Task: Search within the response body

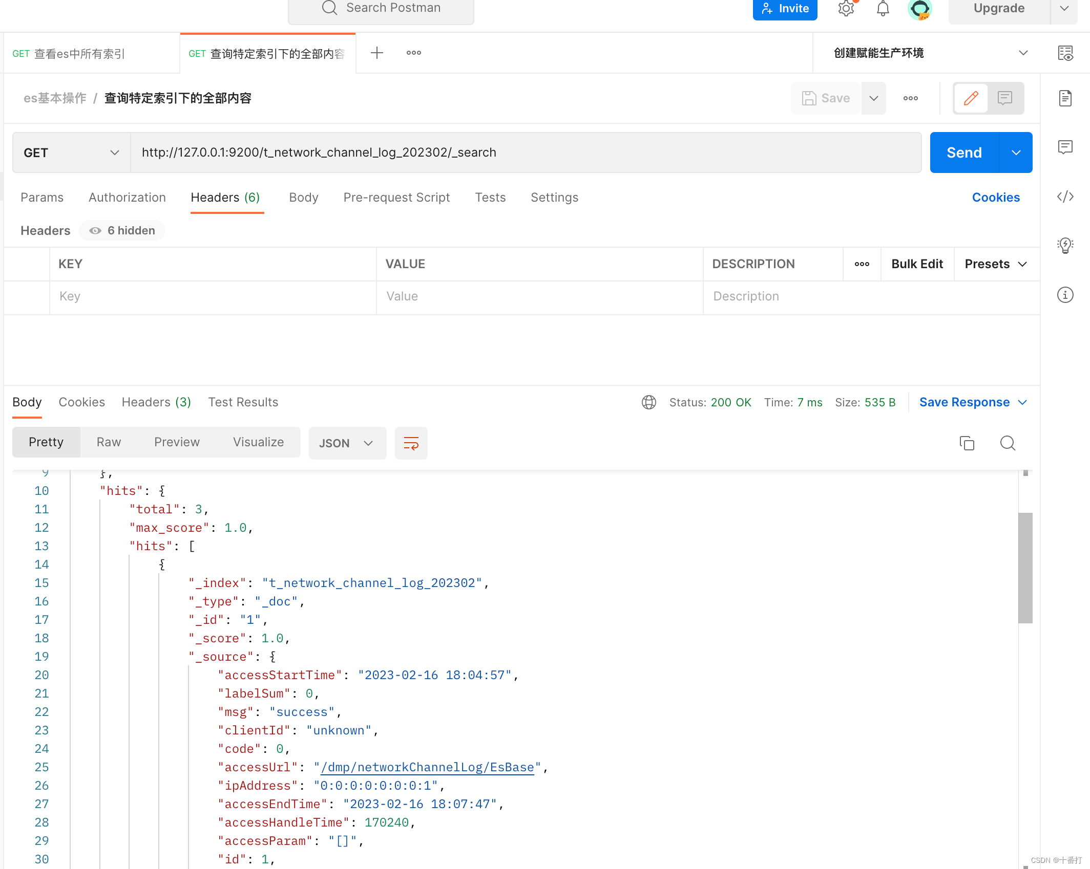Action: tap(1007, 443)
